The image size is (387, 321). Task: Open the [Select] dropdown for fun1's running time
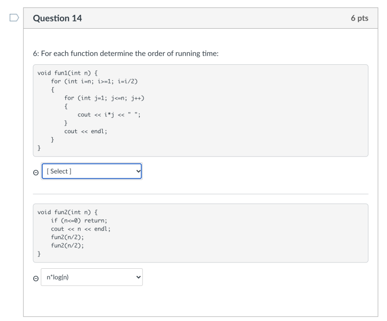click(x=91, y=171)
